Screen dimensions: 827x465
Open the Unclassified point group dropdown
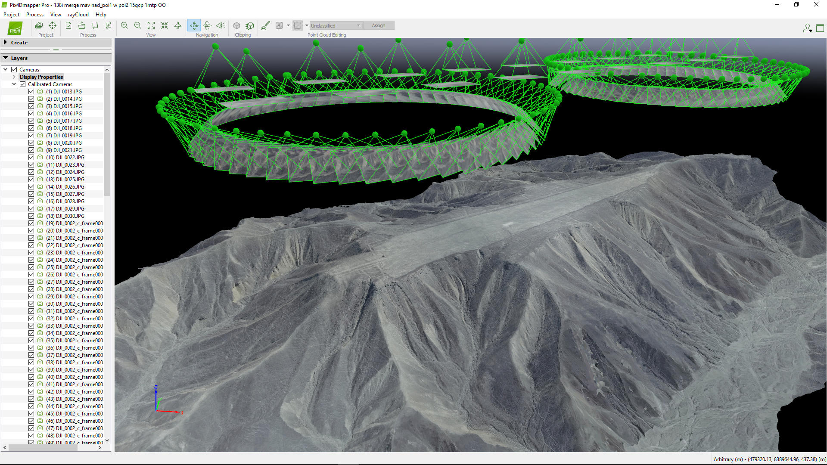[x=336, y=25]
